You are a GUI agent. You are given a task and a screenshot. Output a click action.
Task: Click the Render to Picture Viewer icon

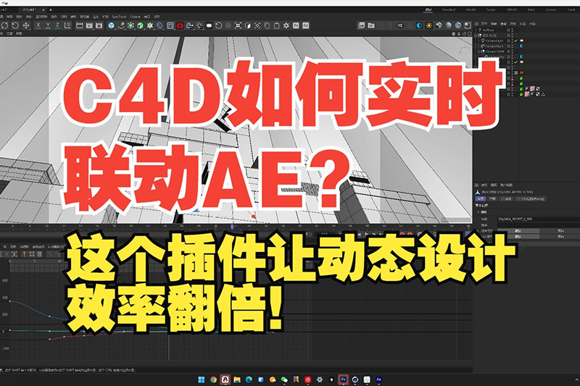[x=89, y=25]
